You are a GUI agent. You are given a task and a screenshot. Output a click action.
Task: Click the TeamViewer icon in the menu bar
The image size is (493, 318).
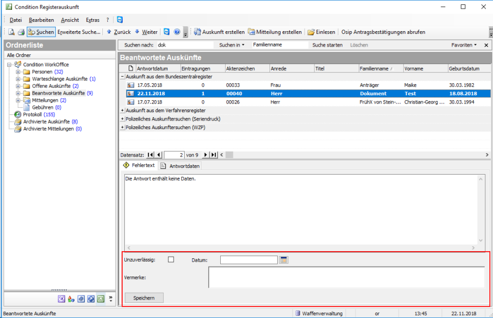pyautogui.click(x=119, y=20)
